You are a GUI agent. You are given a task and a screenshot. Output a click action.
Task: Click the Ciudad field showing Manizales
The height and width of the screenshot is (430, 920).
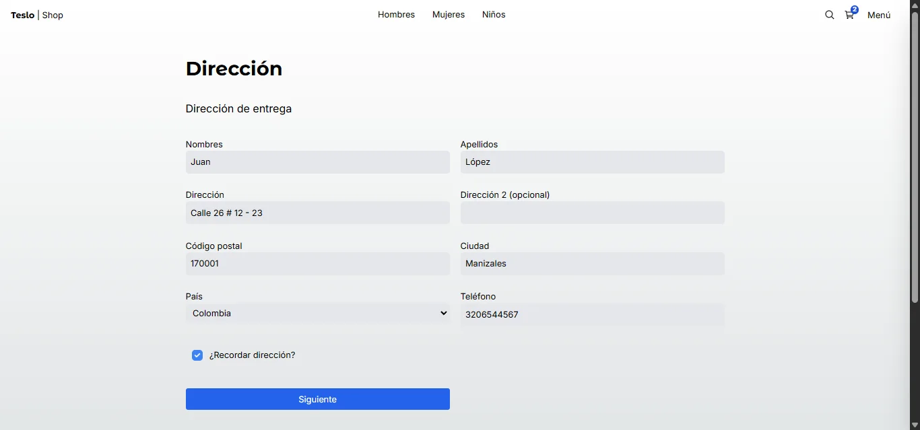tap(592, 264)
